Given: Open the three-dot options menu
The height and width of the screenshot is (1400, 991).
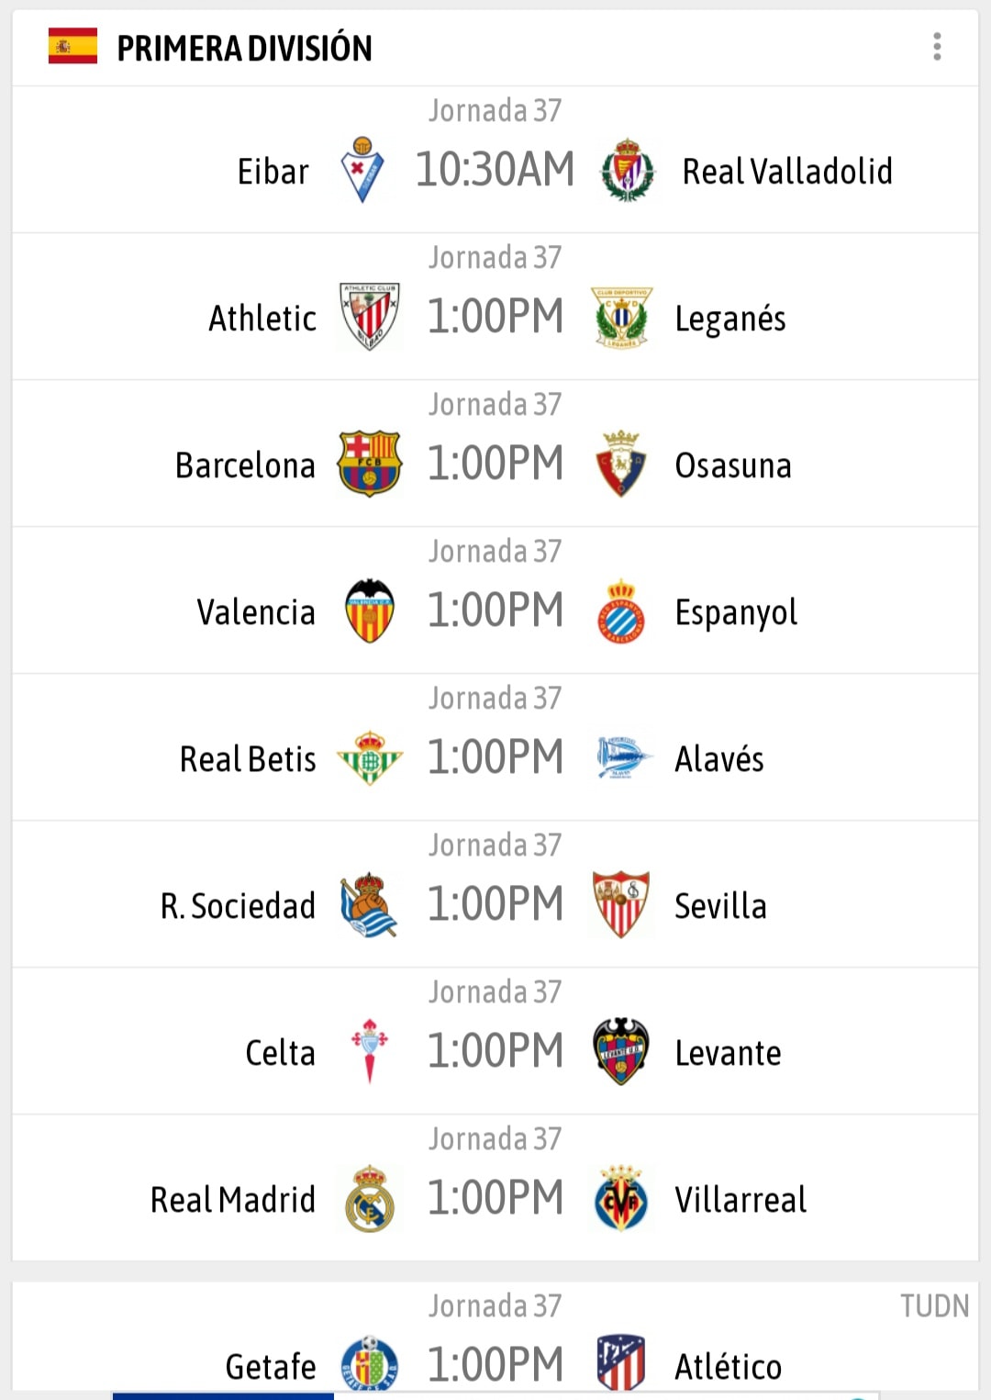Looking at the screenshot, I should click(x=937, y=47).
